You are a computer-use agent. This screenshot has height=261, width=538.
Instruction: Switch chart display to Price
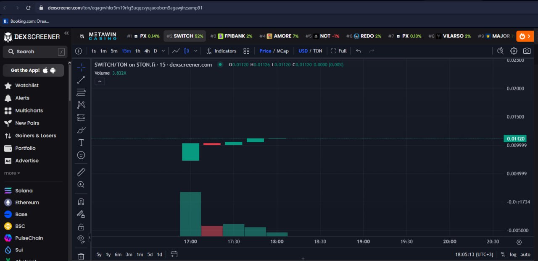coord(265,51)
